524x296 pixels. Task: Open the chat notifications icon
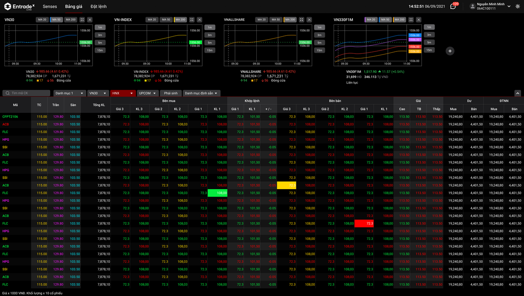pos(453,7)
